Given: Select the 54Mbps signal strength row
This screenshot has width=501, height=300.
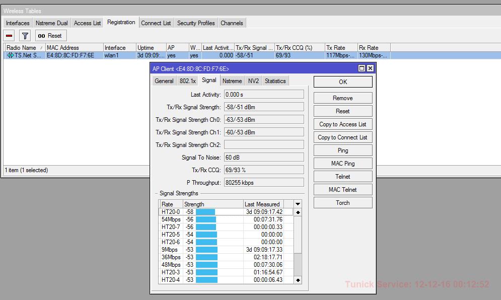Looking at the screenshot, I should pyautogui.click(x=226, y=219).
